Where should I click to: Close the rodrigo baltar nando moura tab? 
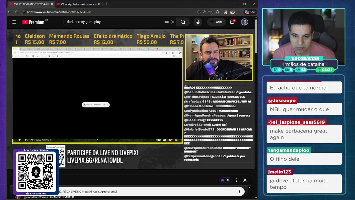click(99, 4)
